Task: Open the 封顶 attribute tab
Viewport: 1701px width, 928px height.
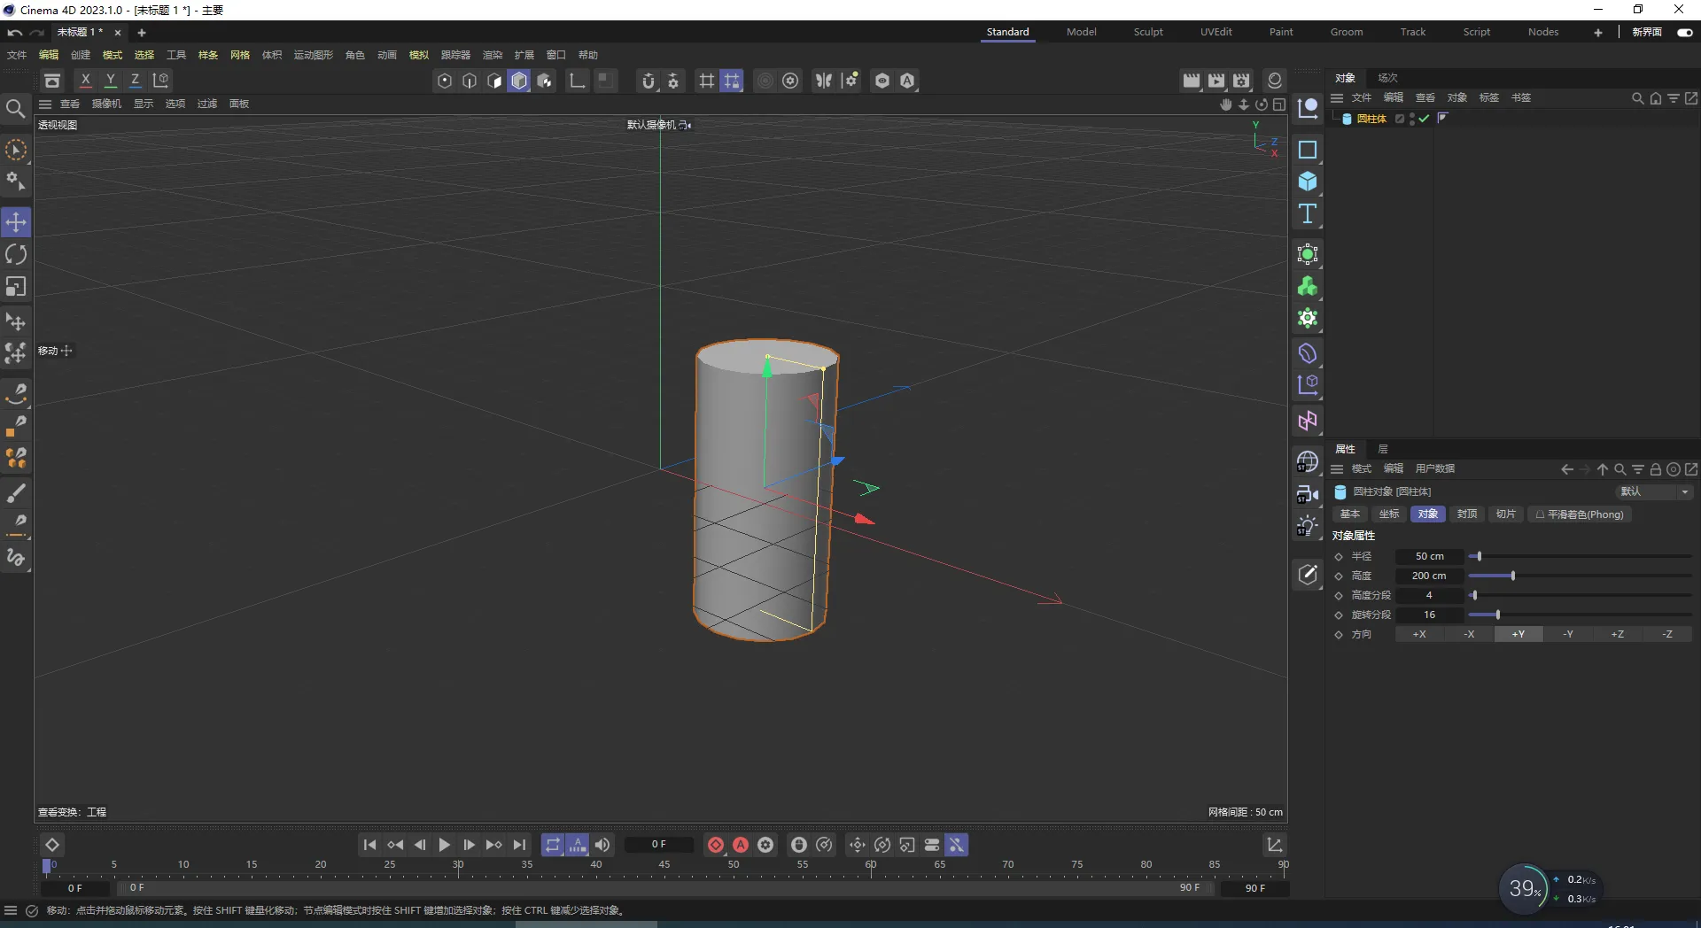Action: (x=1467, y=514)
